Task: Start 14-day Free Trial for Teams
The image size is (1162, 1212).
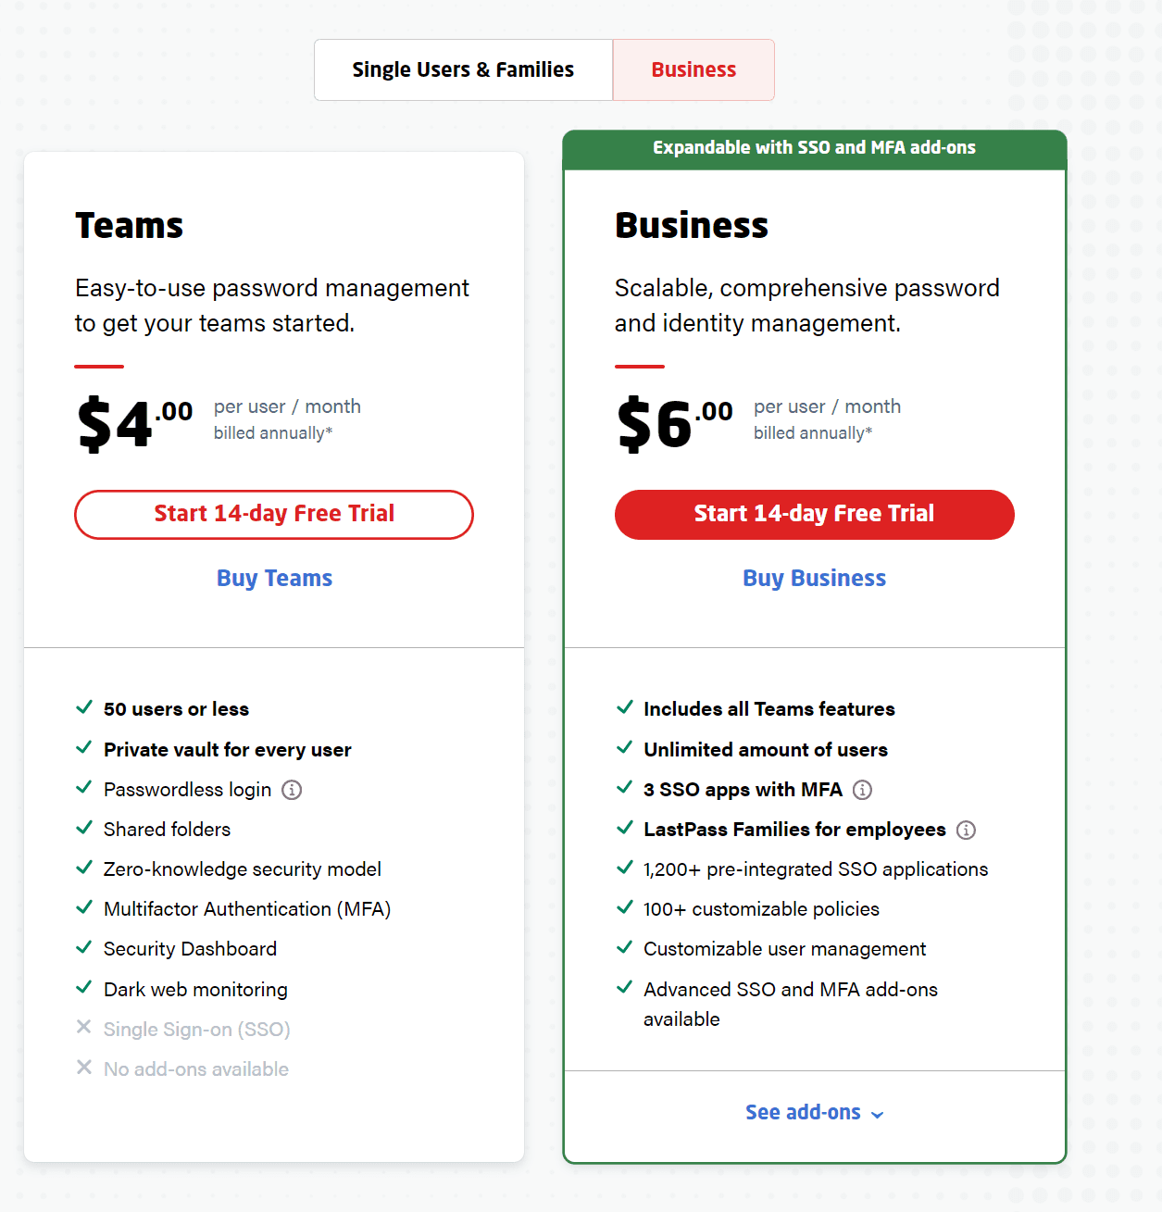Action: pos(274,514)
